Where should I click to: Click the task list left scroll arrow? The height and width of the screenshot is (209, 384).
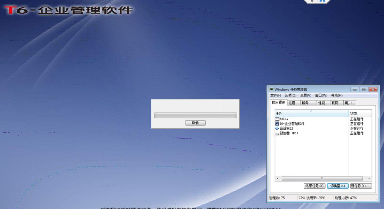tap(278, 178)
